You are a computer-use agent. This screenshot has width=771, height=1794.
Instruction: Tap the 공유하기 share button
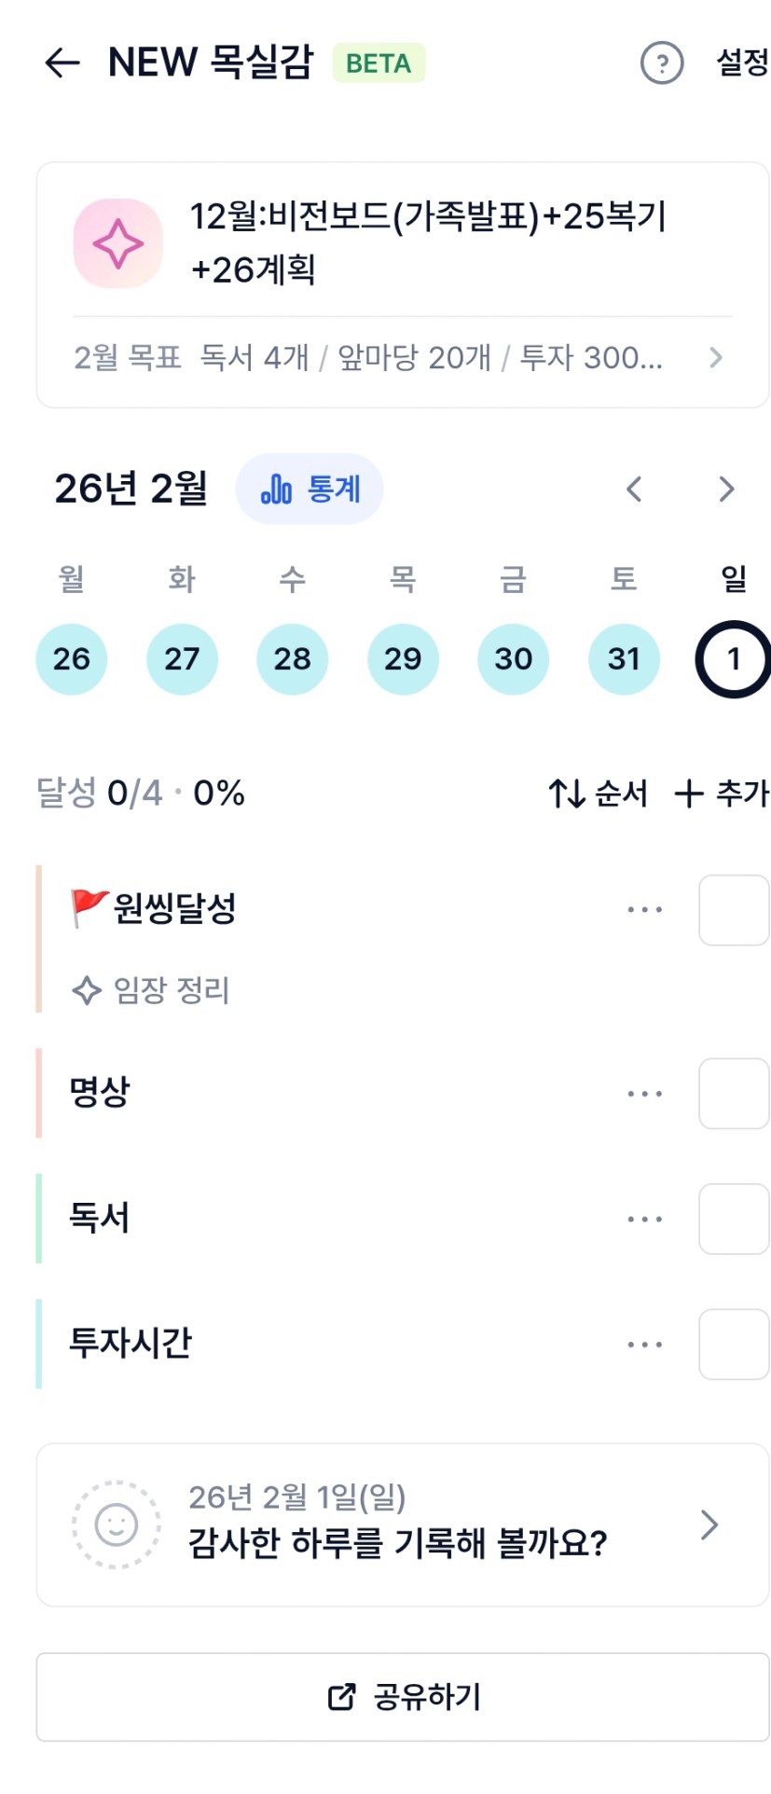[403, 1696]
